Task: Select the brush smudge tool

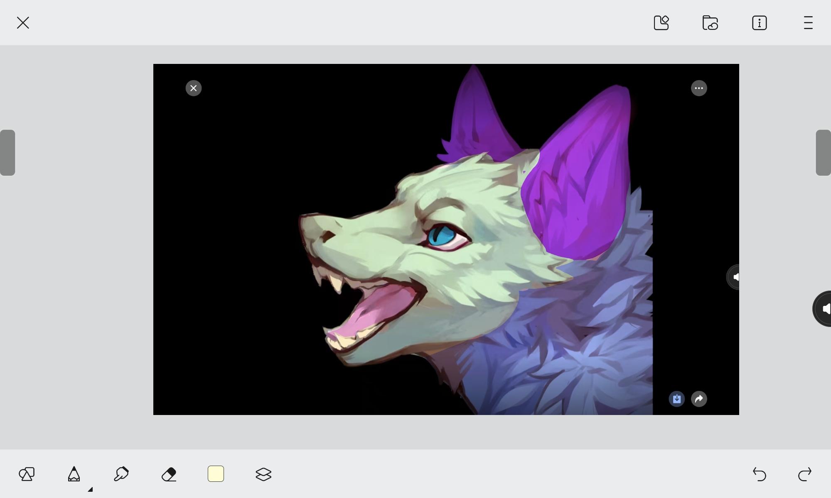Action: coord(121,474)
